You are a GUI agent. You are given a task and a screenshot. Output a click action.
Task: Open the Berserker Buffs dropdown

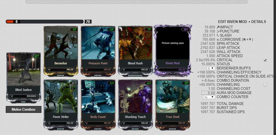pos(211,68)
